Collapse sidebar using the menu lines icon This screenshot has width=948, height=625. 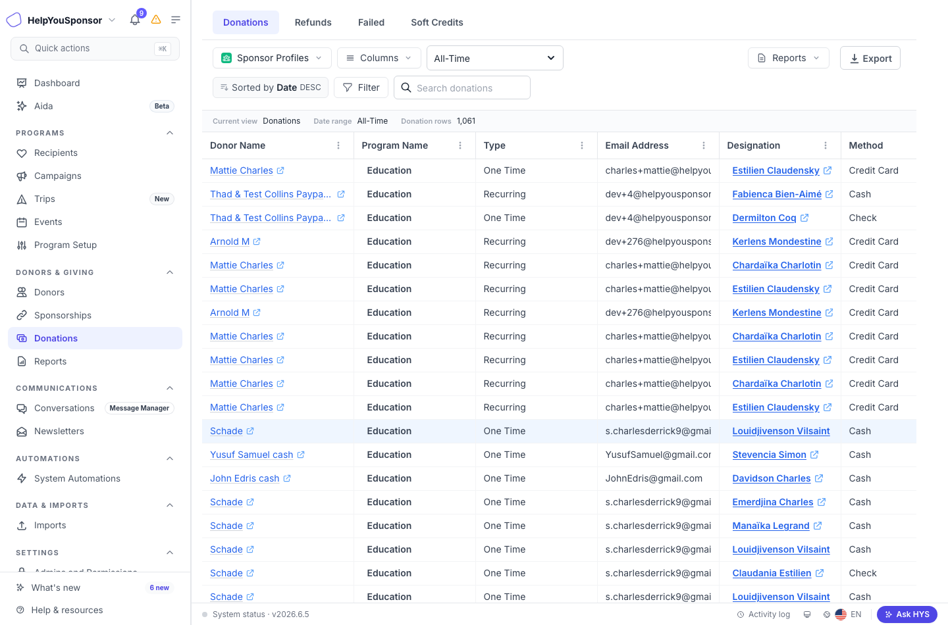pyautogui.click(x=176, y=20)
